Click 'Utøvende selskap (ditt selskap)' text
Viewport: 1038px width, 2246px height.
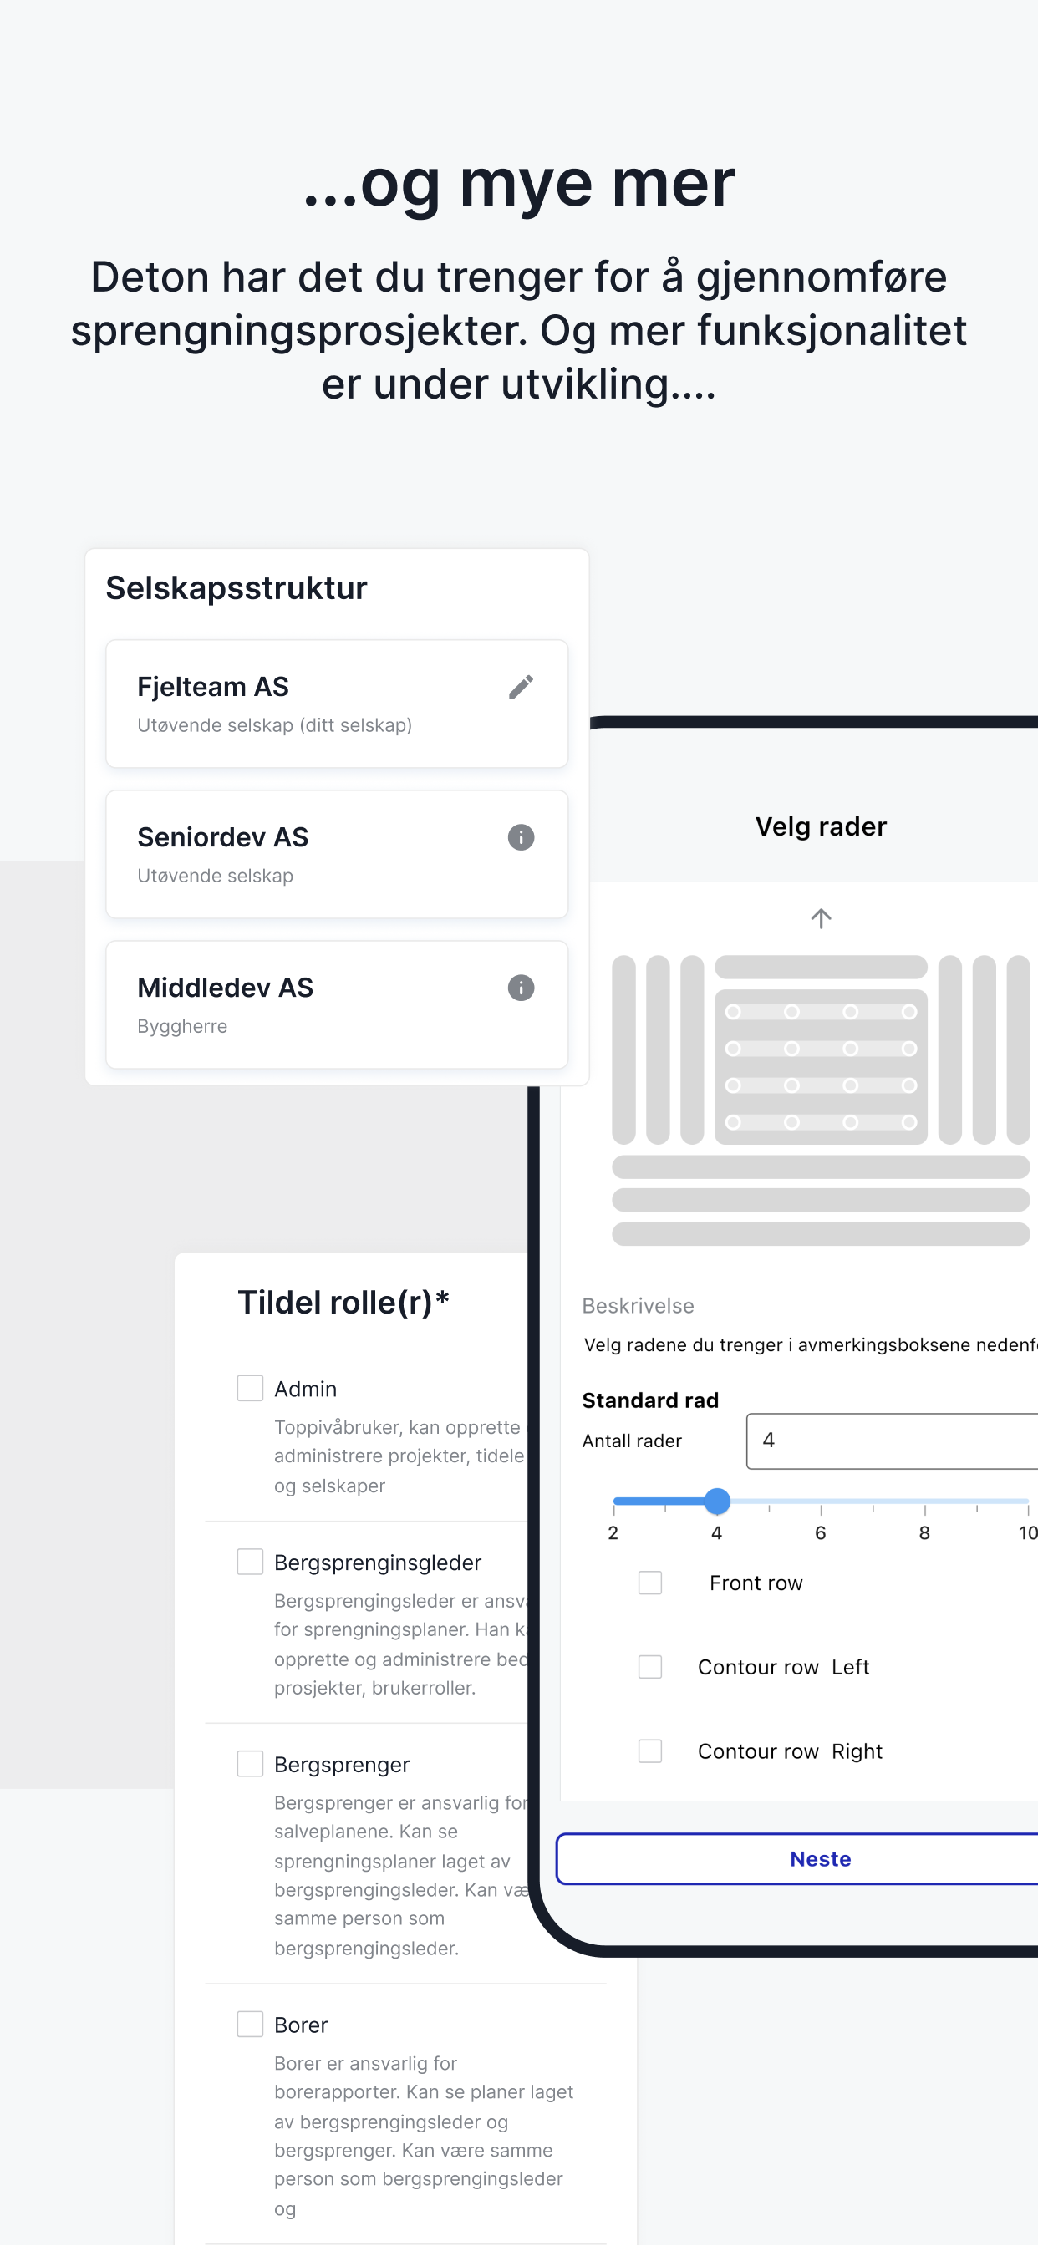point(275,725)
